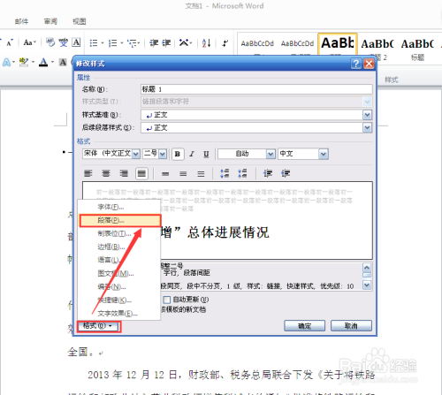The height and width of the screenshot is (395, 442).
Task: Switch to the 视图 ribbon tab
Action: click(x=80, y=21)
